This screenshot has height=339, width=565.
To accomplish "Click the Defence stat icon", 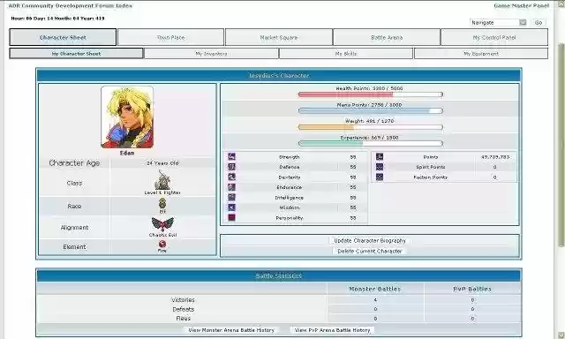I will click(x=231, y=167).
